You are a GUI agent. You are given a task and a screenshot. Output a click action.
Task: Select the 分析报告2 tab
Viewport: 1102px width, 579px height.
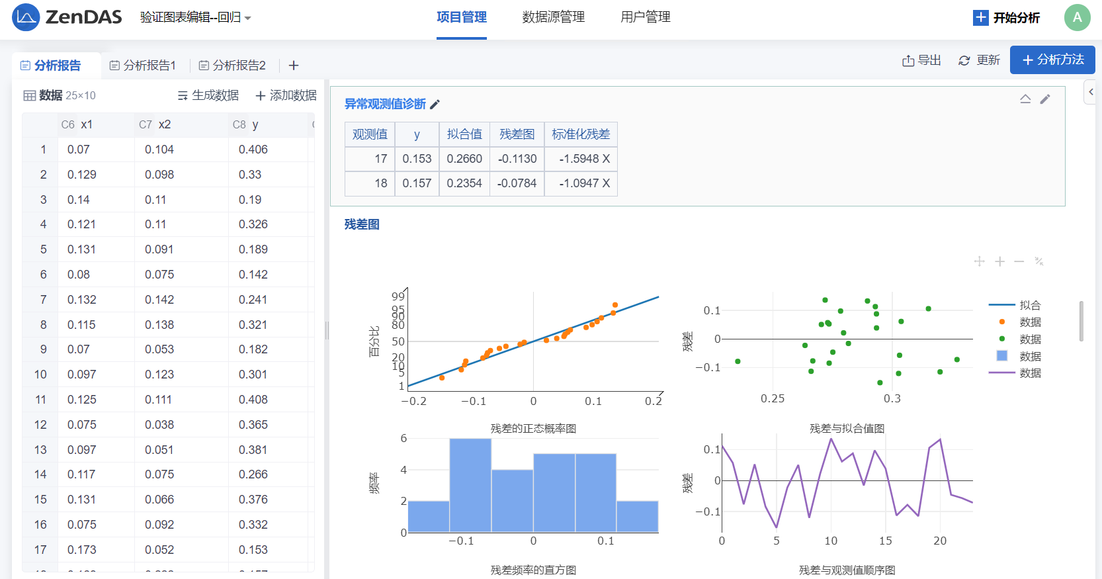click(x=232, y=66)
